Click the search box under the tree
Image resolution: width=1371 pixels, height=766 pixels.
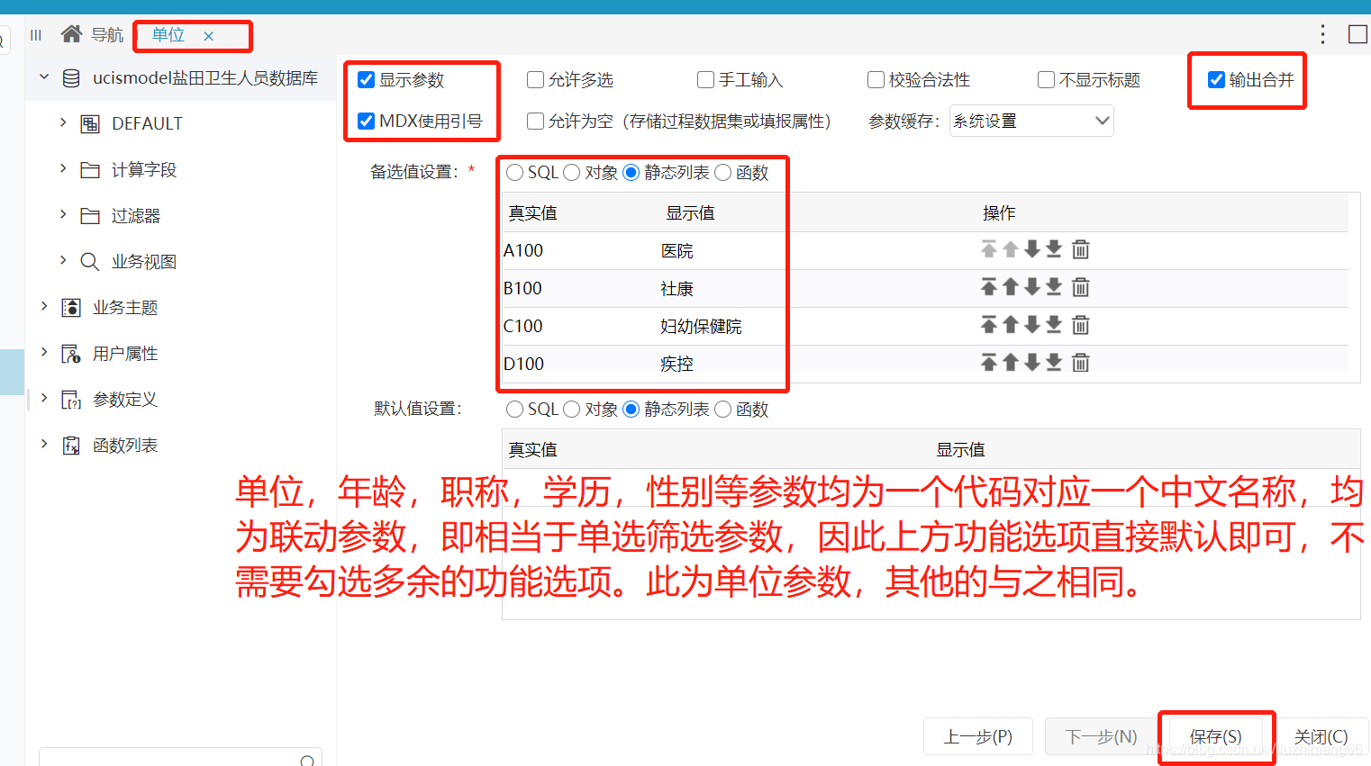[180, 758]
